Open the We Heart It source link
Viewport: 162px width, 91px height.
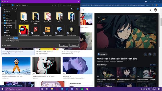point(102,54)
